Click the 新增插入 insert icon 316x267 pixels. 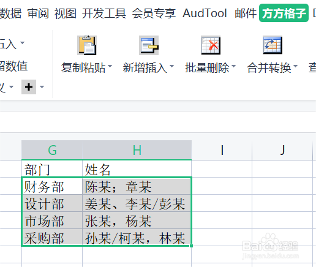point(149,45)
